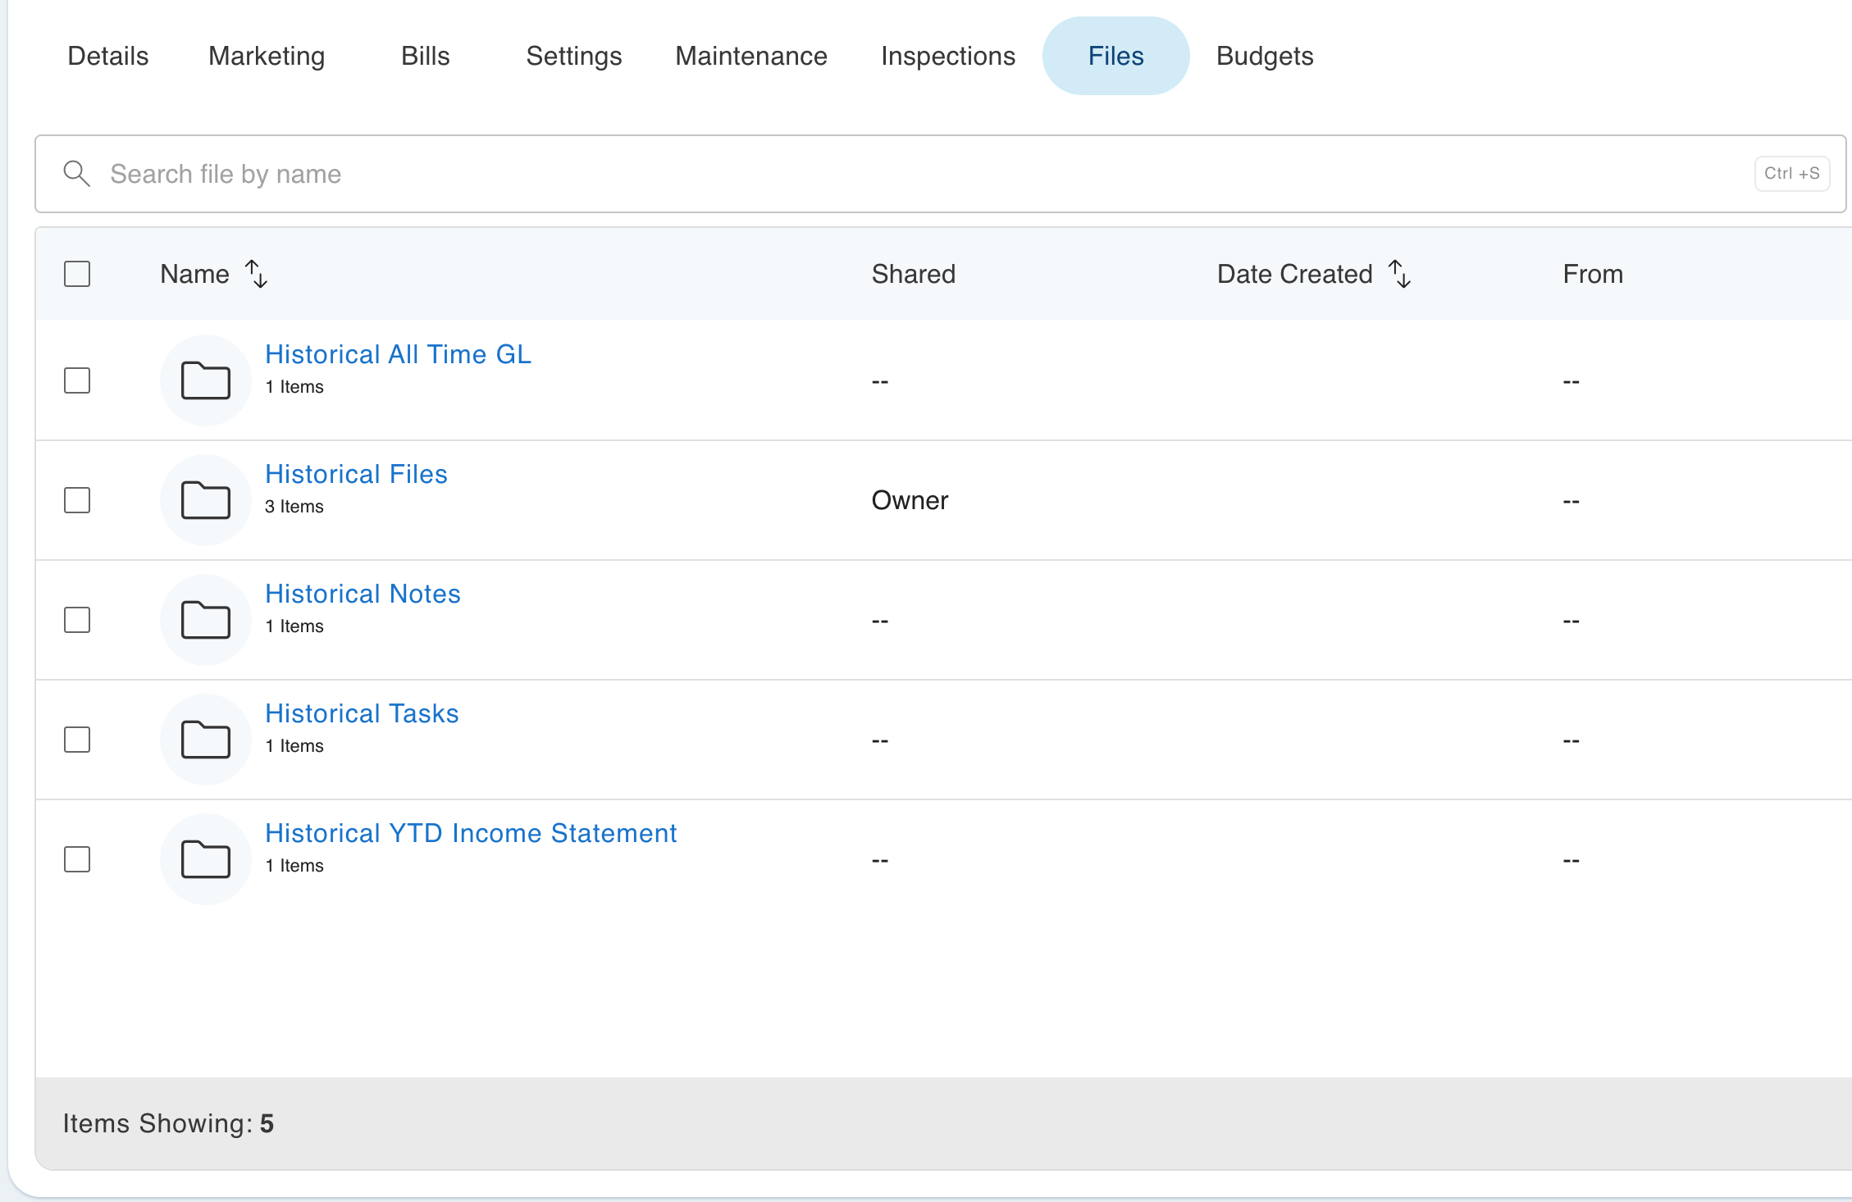The image size is (1852, 1202).
Task: Check the Historical Tasks row checkbox
Action: [x=77, y=740]
